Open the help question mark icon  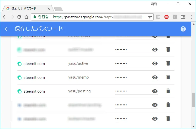point(183,29)
